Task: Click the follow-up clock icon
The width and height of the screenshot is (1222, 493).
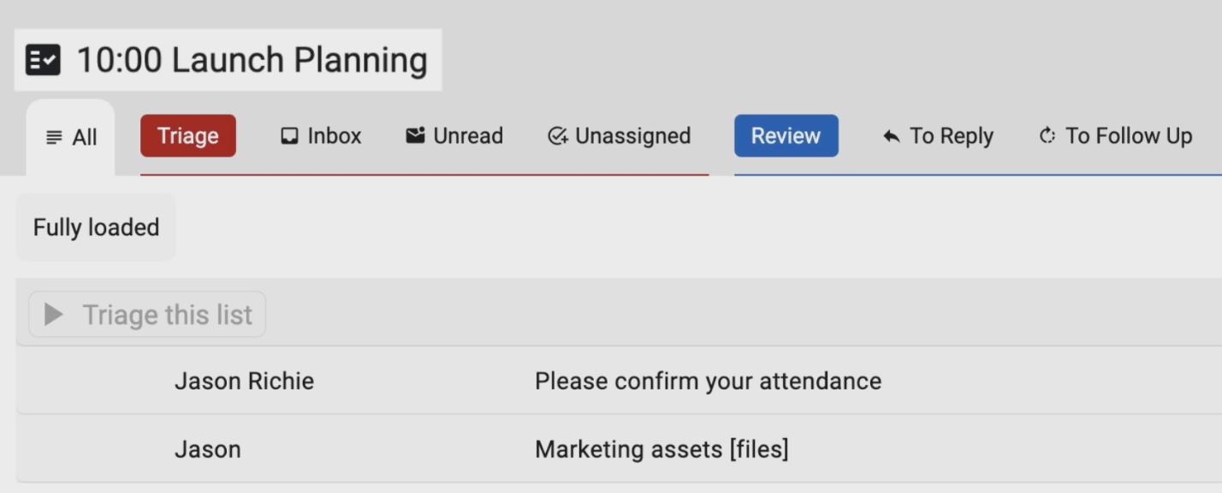Action: [x=1047, y=136]
